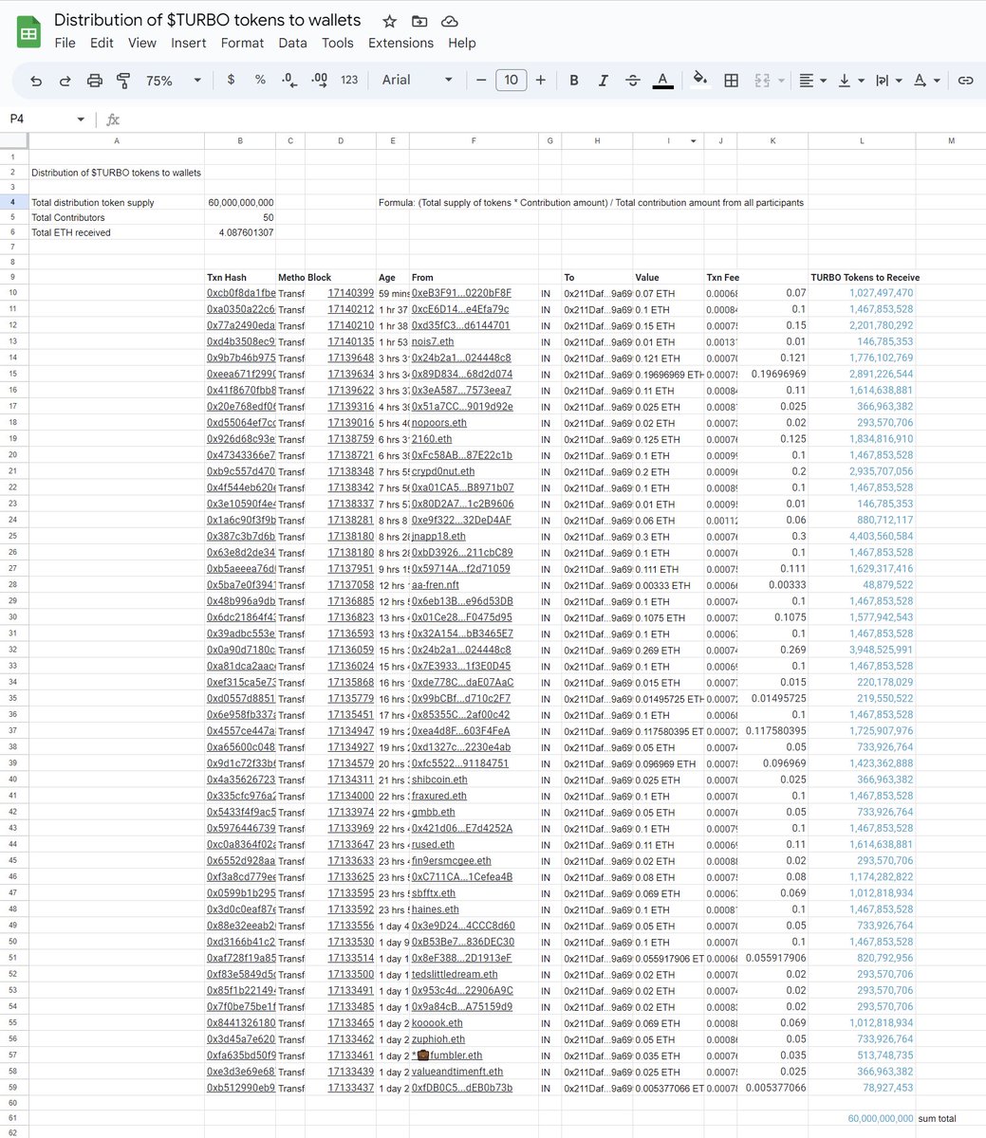Viewport: 986px width, 1138px height.
Task: Toggle italic formatting
Action: tap(603, 81)
